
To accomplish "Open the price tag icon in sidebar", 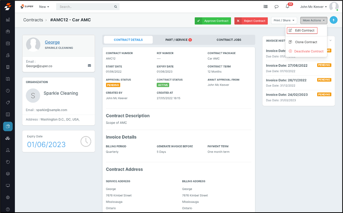I will pos(8,103).
